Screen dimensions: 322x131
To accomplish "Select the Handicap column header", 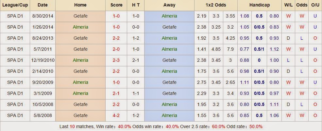I will 259,5.
